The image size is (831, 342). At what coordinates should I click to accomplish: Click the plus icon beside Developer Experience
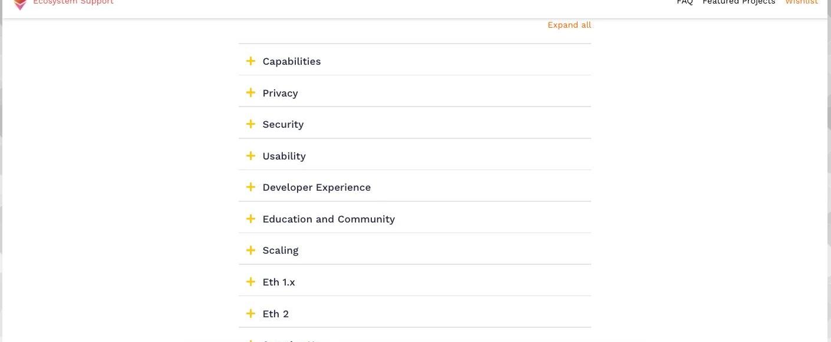click(x=250, y=187)
